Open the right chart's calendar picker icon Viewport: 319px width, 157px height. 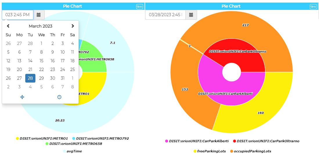[x=191, y=15]
